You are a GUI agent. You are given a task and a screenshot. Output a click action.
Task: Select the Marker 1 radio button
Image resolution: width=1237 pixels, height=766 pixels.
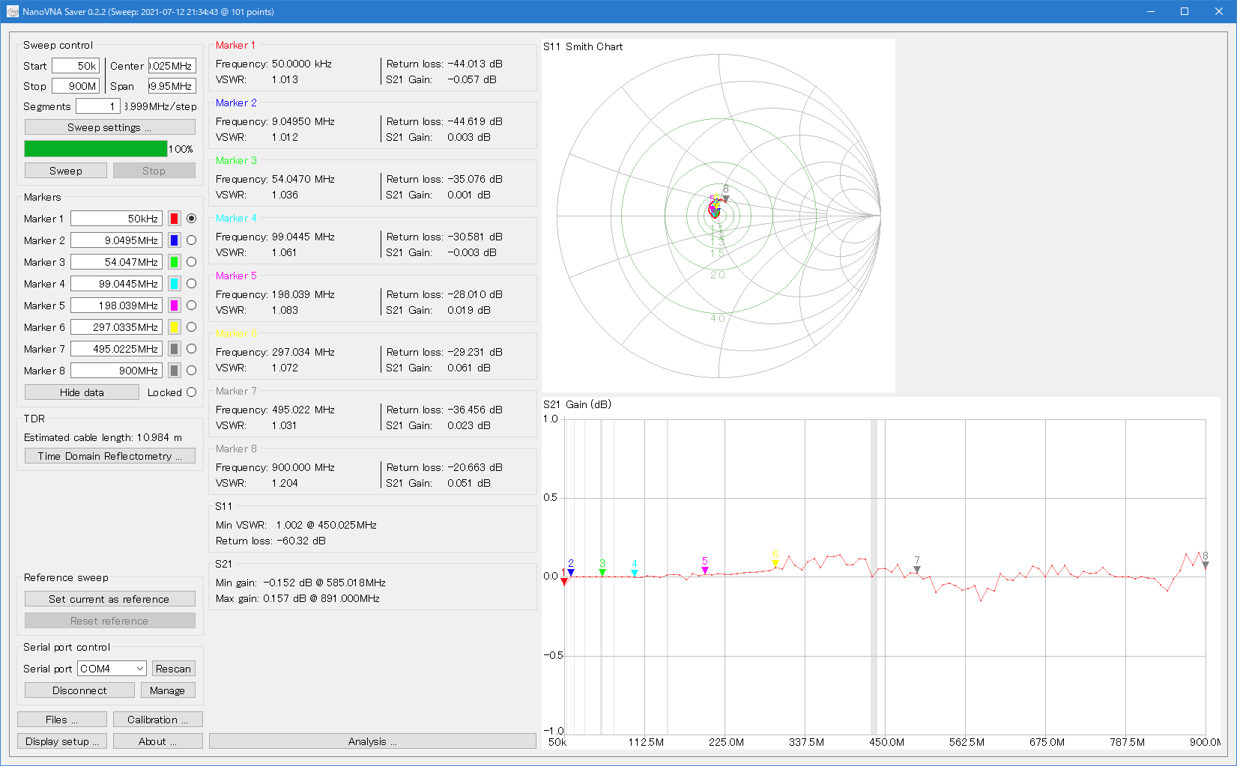(x=192, y=219)
